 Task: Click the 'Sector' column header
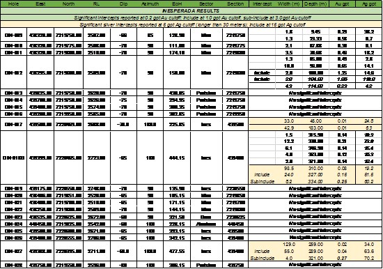pyautogui.click(x=206, y=4)
